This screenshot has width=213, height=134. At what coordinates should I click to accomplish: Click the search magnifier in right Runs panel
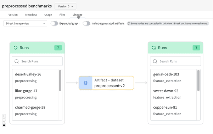tap(155, 61)
